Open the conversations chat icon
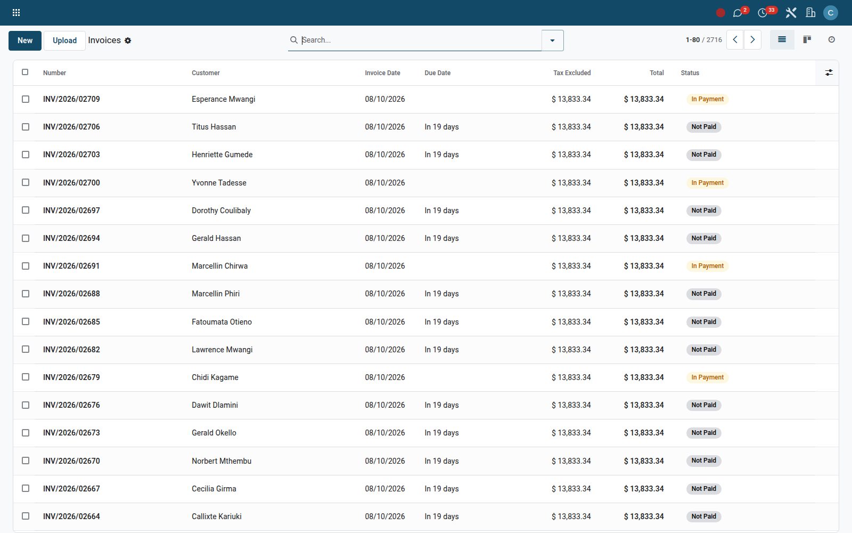The image size is (852, 533). 738,13
